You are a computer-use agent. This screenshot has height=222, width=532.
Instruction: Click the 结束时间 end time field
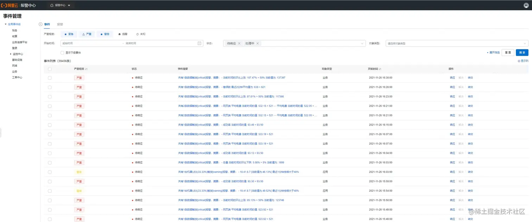pos(160,43)
